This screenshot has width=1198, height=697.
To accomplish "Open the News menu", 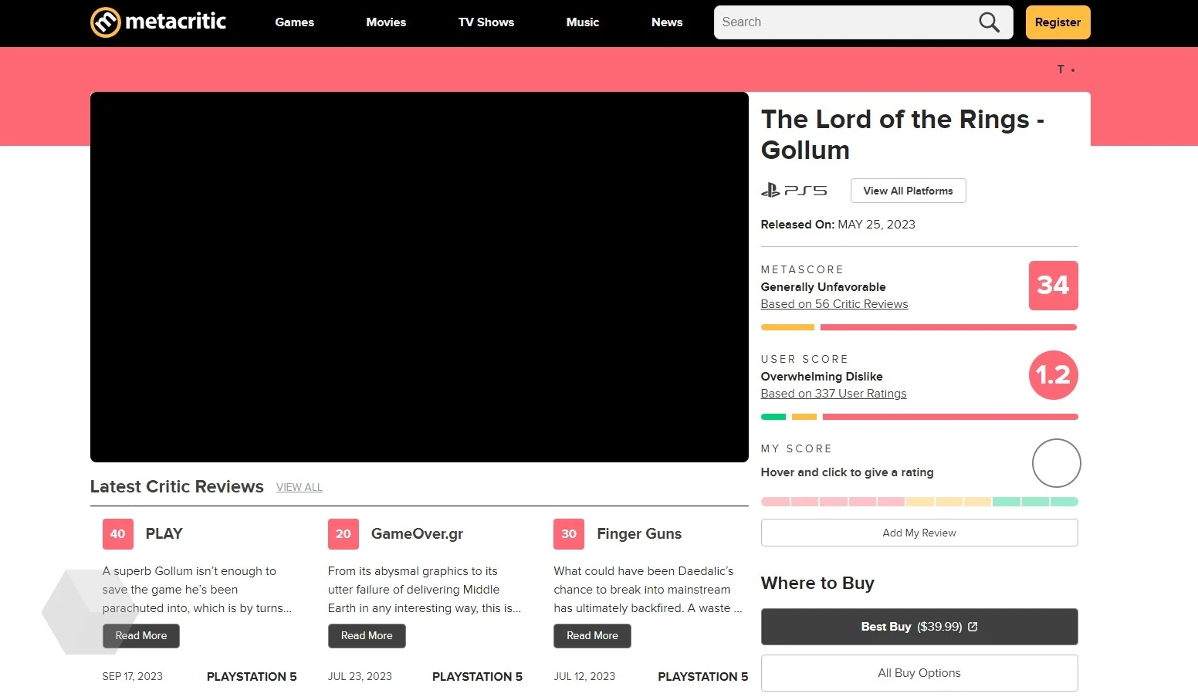I will [x=667, y=22].
